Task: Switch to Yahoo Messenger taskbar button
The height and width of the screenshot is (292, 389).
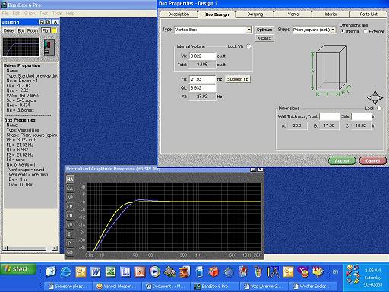Action: tap(117, 287)
